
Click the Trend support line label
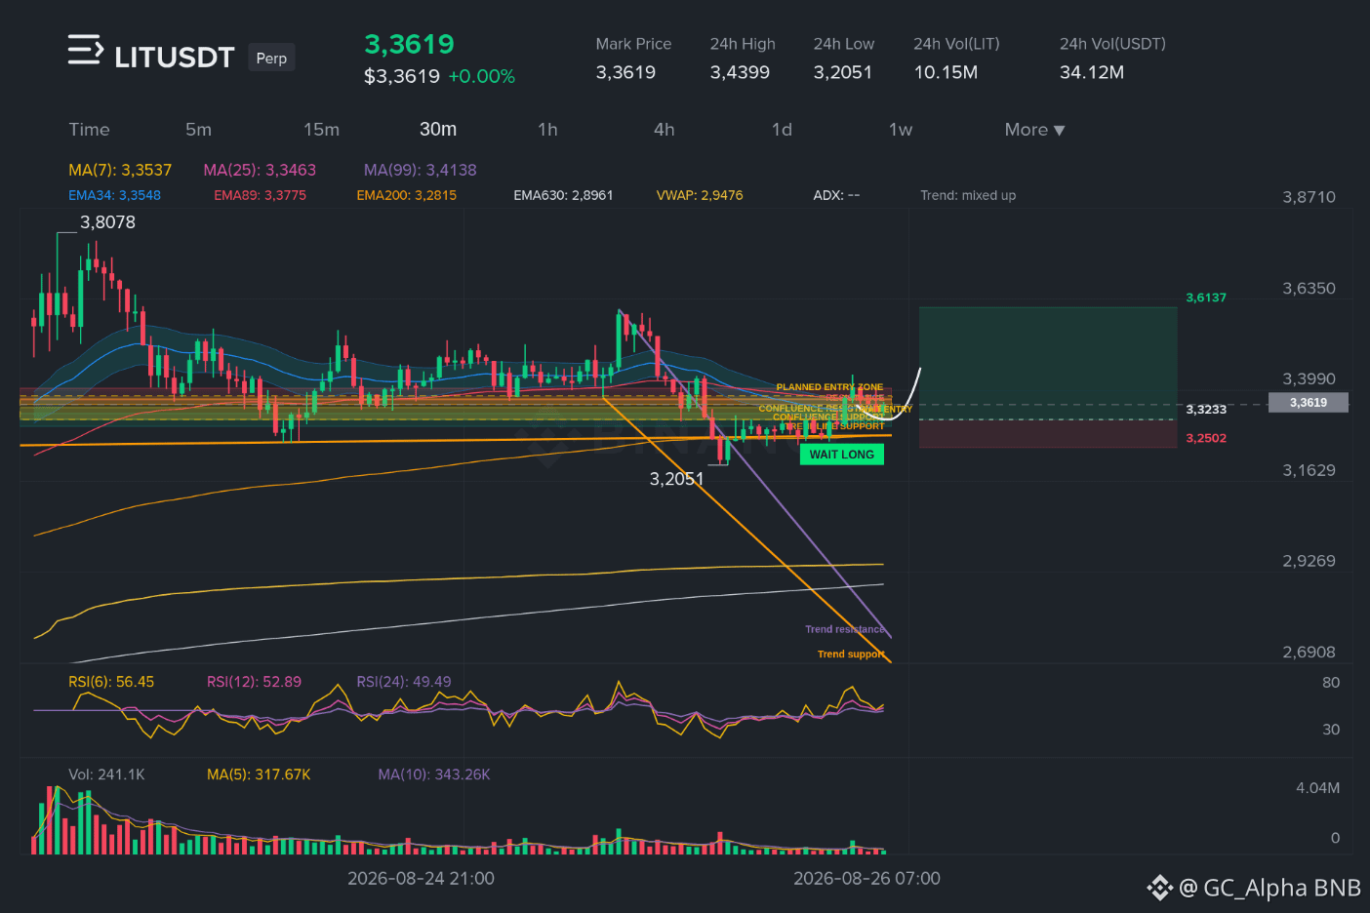(x=851, y=655)
